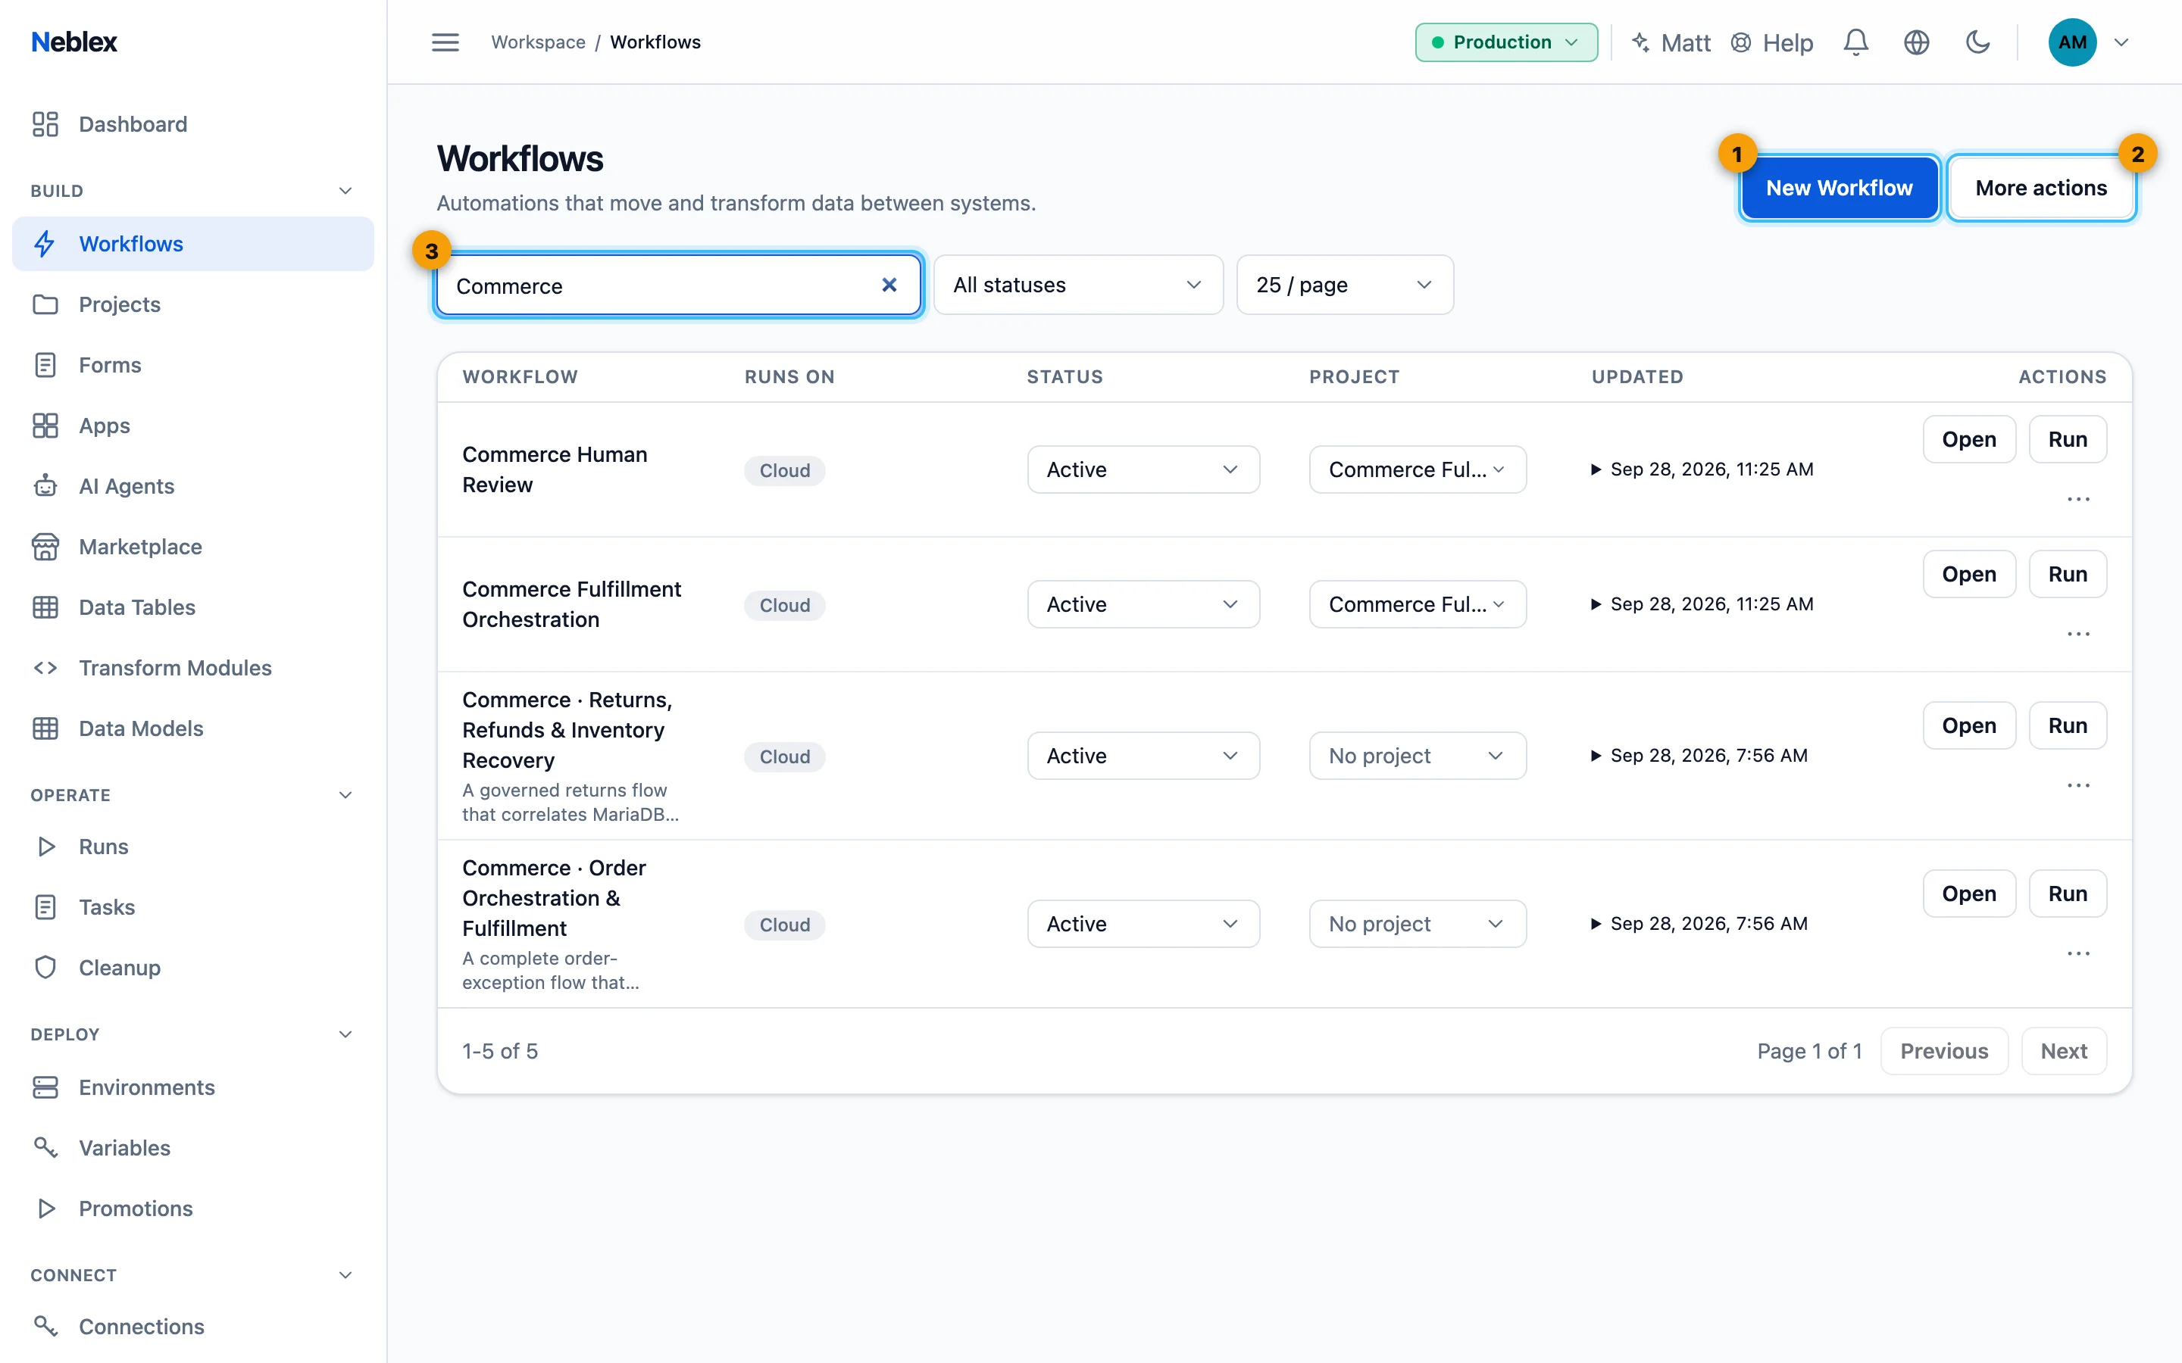The width and height of the screenshot is (2182, 1363).
Task: Open project dropdown for Commerce Human Review
Action: pos(1418,469)
